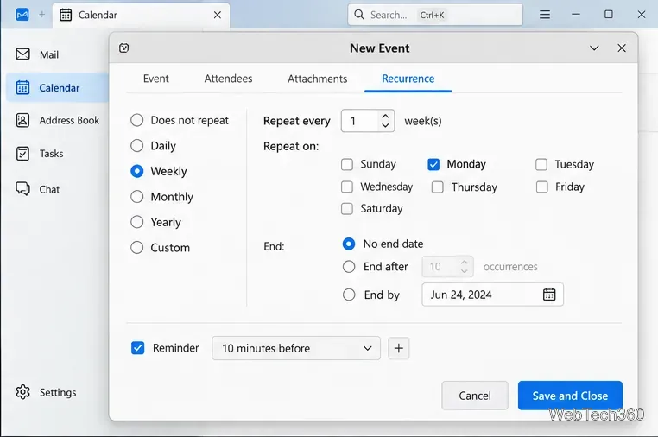Screen dimensions: 658x437
Task: Select End after occurrences option
Action: 349,267
